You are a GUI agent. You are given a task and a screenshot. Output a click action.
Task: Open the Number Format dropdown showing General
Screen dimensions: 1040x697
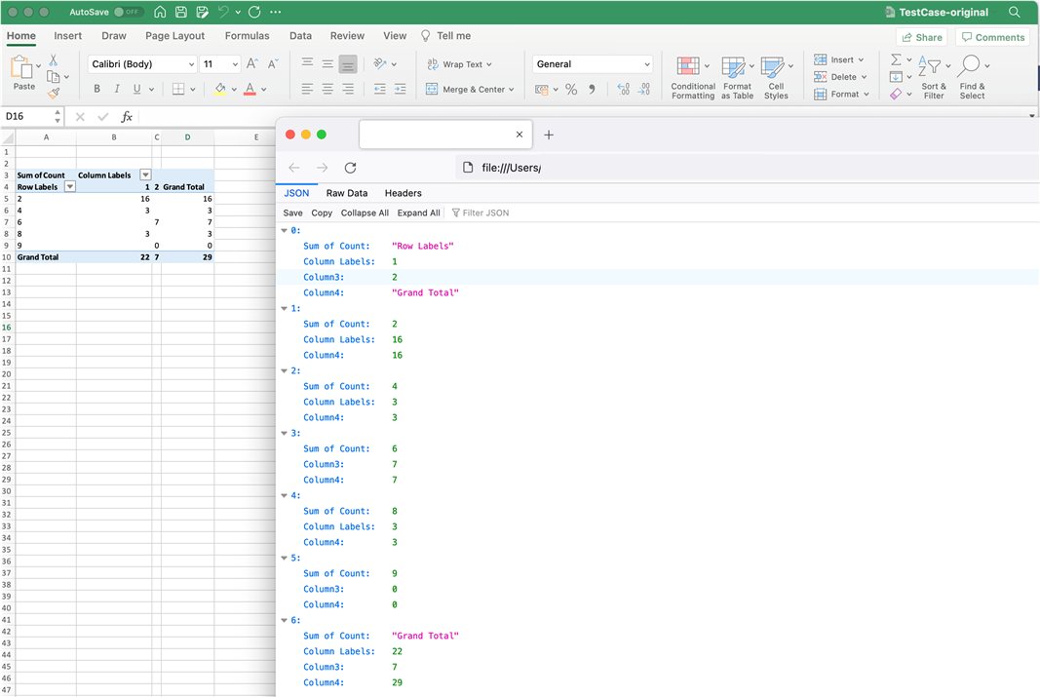click(592, 63)
